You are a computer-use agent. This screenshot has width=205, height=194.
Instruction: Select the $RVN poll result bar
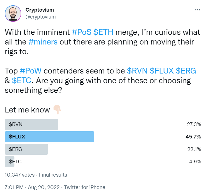pos(32,124)
